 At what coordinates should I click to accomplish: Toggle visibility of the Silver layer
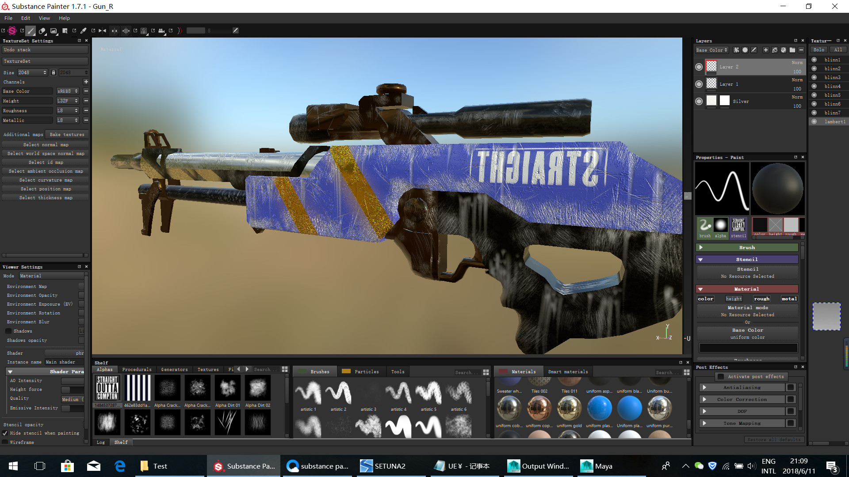pos(699,101)
